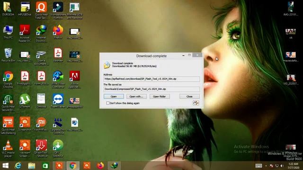Select the Google Chrome desktop shortcut
This screenshot has height=170, width=303.
pos(8,76)
